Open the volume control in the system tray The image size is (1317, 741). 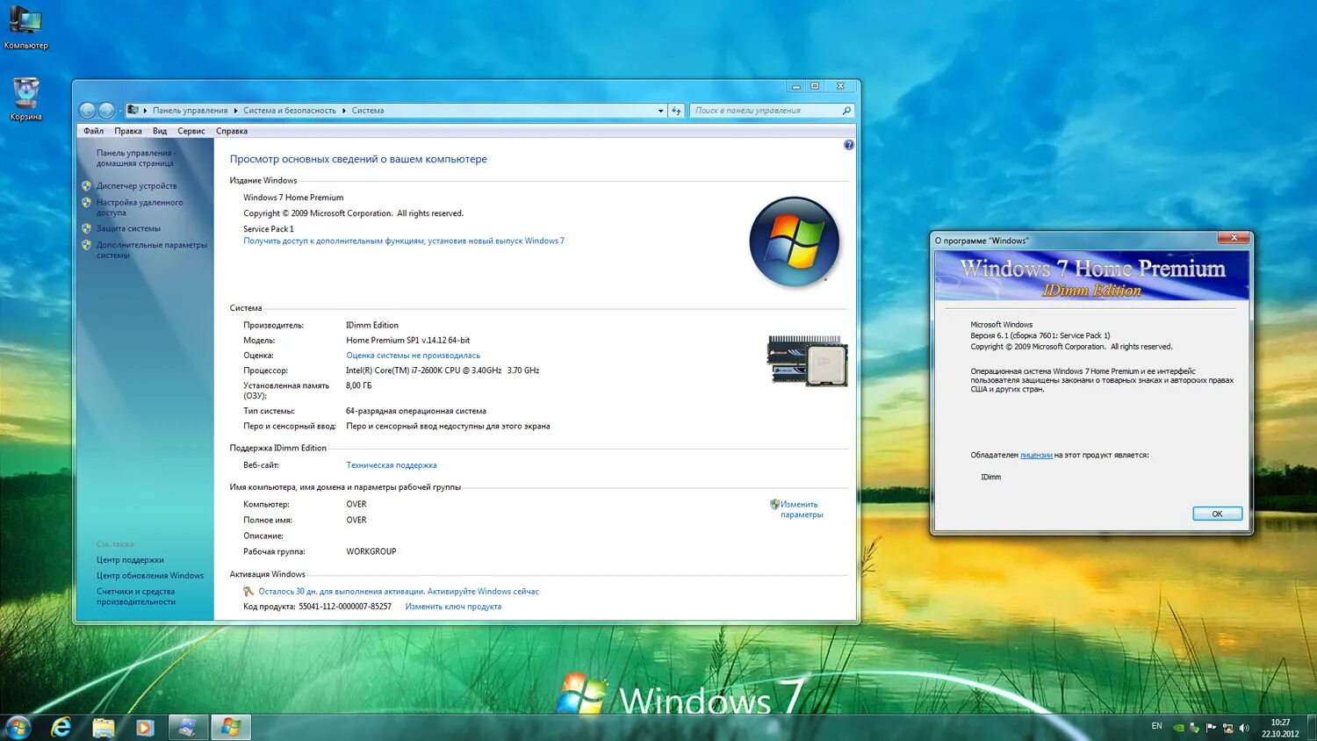1244,727
